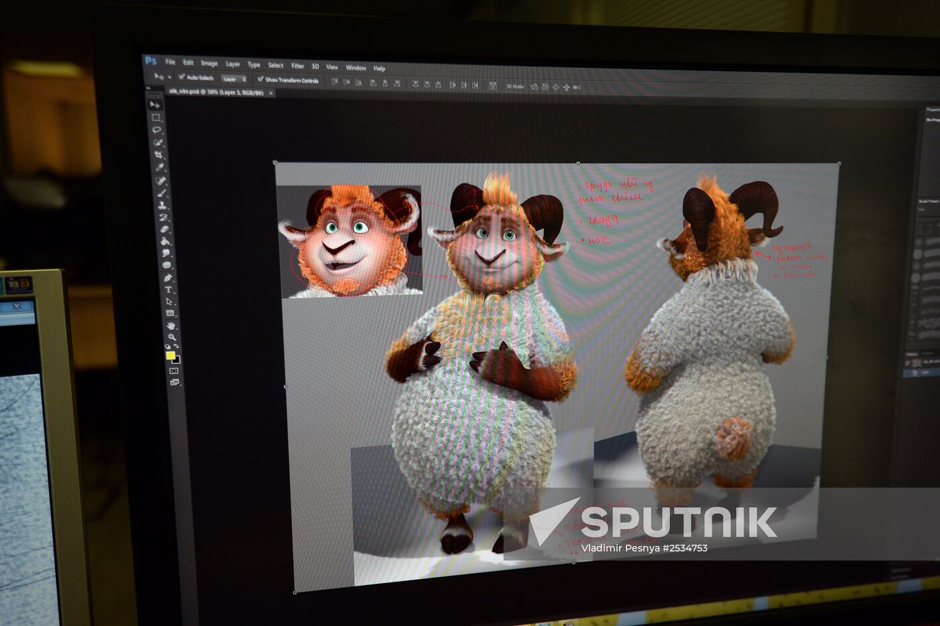Expand the tools panel double-arrow
Image resolution: width=940 pixels, height=626 pixels.
(x=149, y=88)
